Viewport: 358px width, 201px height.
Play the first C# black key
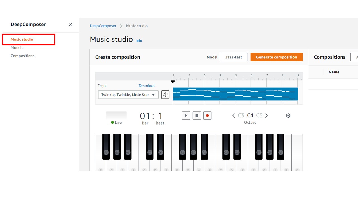pos(150,147)
